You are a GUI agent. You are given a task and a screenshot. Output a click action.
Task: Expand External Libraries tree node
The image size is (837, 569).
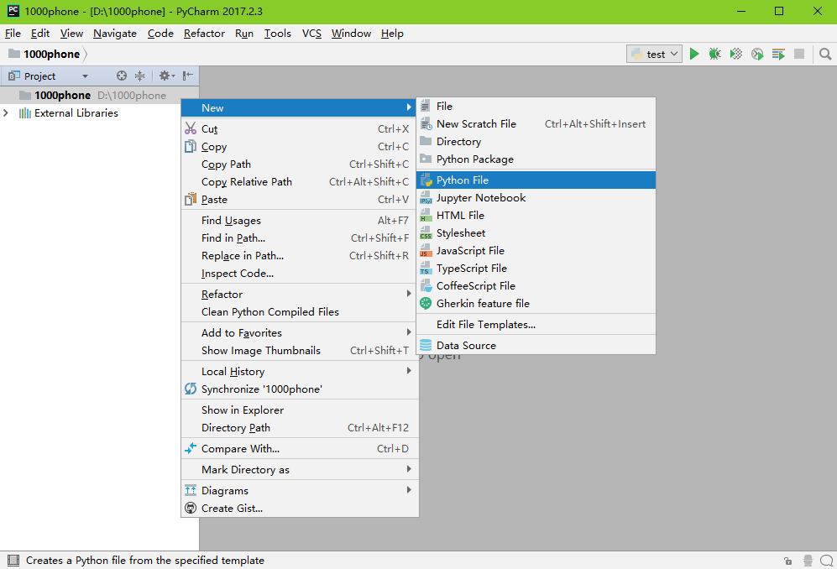click(x=6, y=113)
